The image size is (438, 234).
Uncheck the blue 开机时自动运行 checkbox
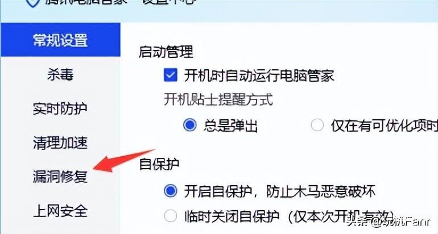[171, 75]
